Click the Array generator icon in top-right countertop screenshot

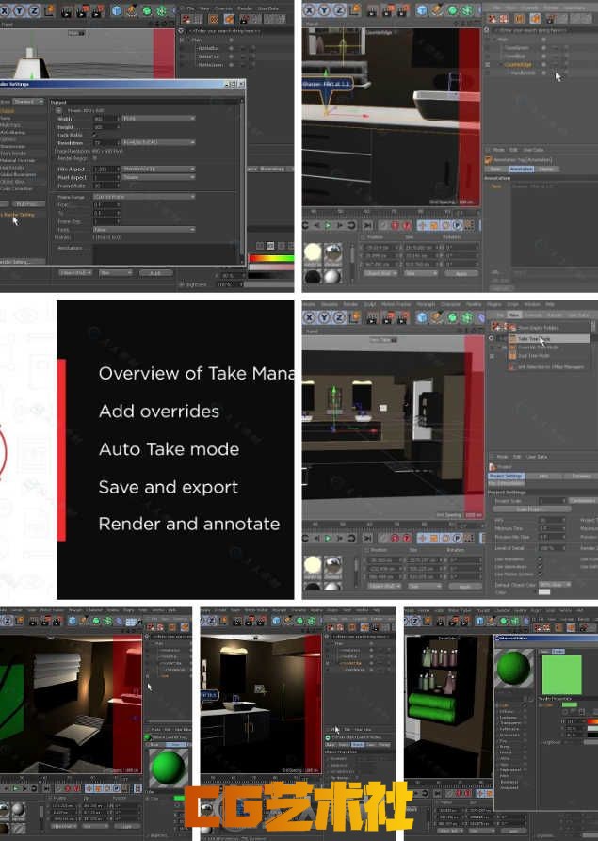point(468,10)
